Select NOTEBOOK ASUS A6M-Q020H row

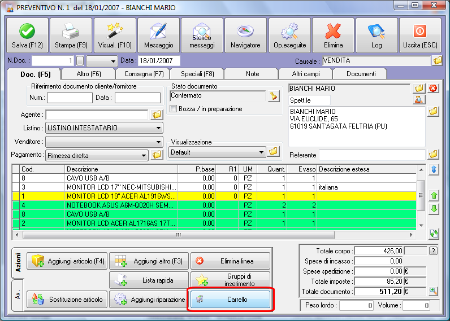pos(214,205)
